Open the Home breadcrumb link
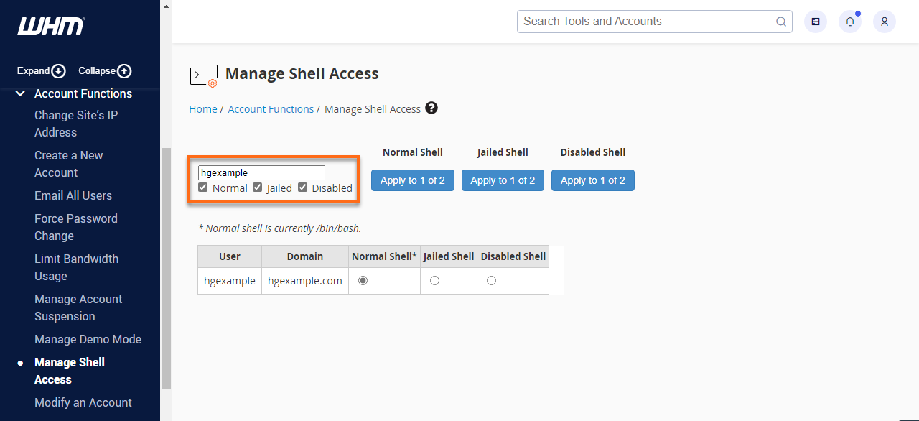 click(202, 108)
